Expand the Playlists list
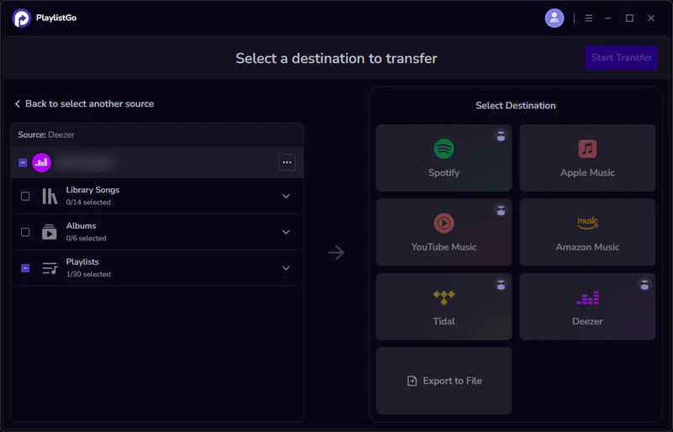 pyautogui.click(x=286, y=268)
